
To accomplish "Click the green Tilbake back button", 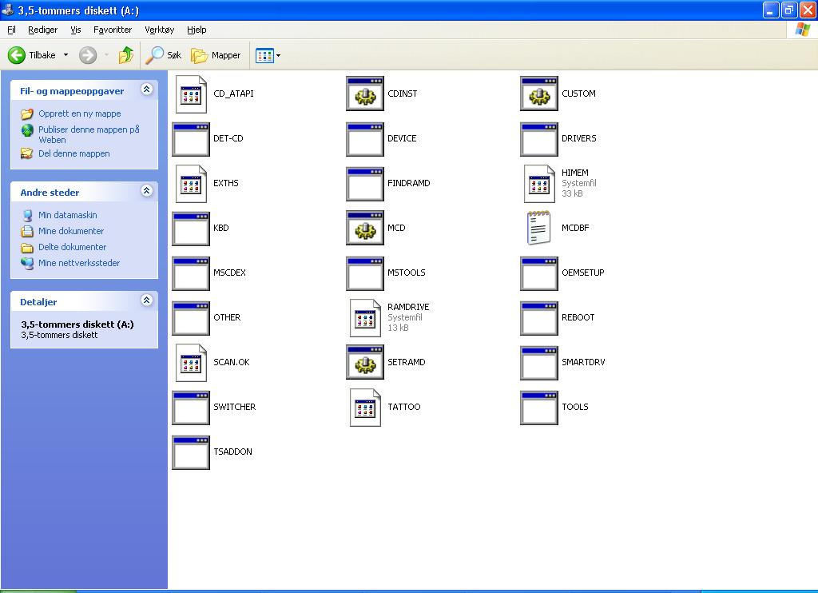I will tap(32, 55).
